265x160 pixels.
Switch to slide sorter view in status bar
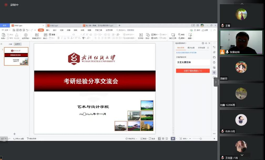(163, 139)
